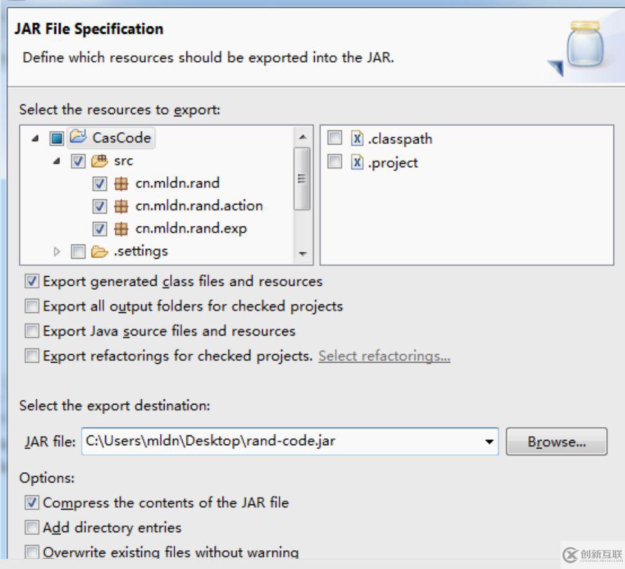Enable Add directory entries option
The width and height of the screenshot is (625, 569).
[x=32, y=528]
